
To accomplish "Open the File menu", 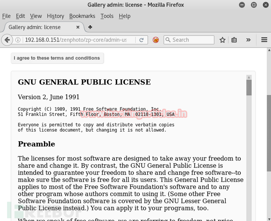I will (6, 16).
